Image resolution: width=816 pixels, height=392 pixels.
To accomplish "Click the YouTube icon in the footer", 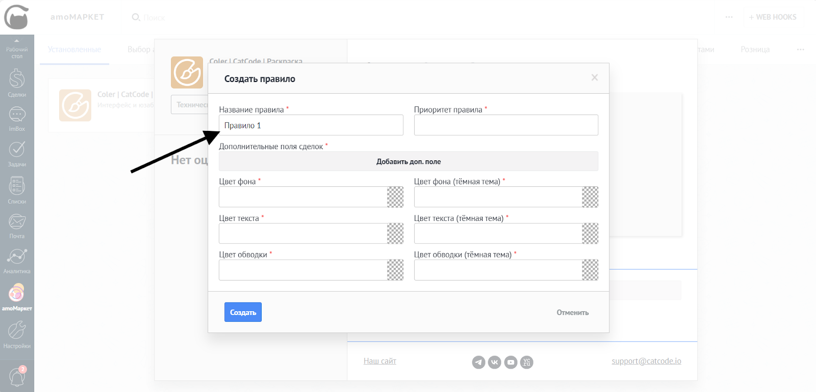I will coord(511,362).
